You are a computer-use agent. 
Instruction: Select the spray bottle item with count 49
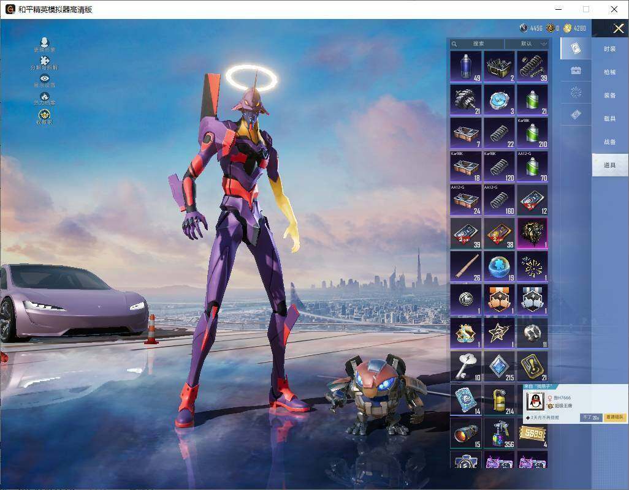[x=466, y=67]
